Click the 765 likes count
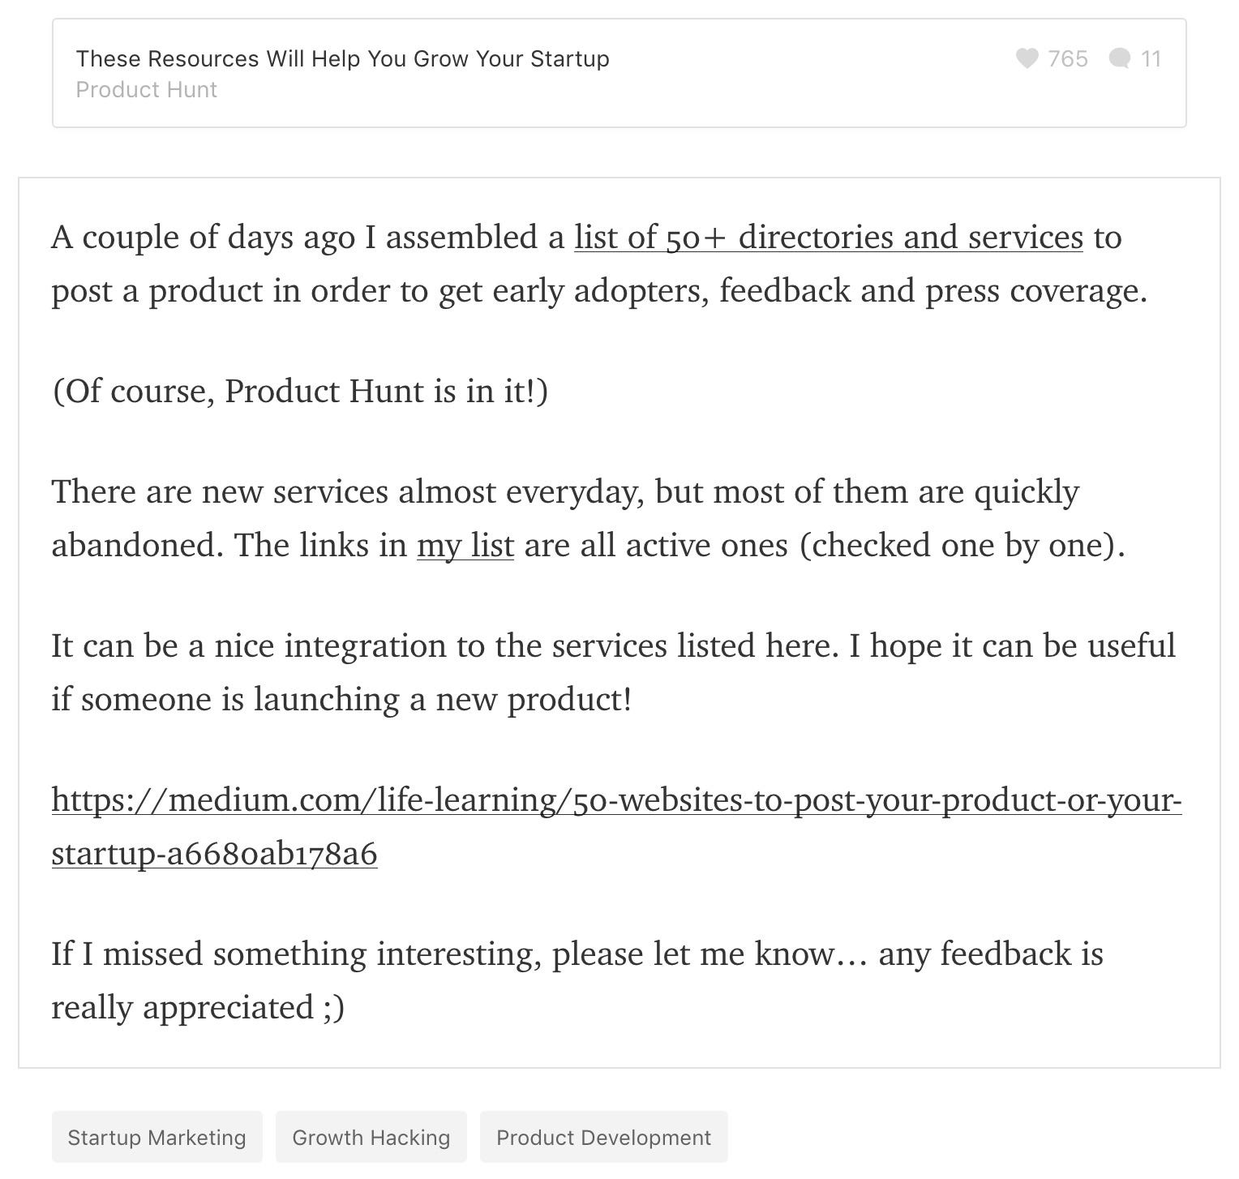Viewport: 1239px width, 1179px height. (1067, 58)
